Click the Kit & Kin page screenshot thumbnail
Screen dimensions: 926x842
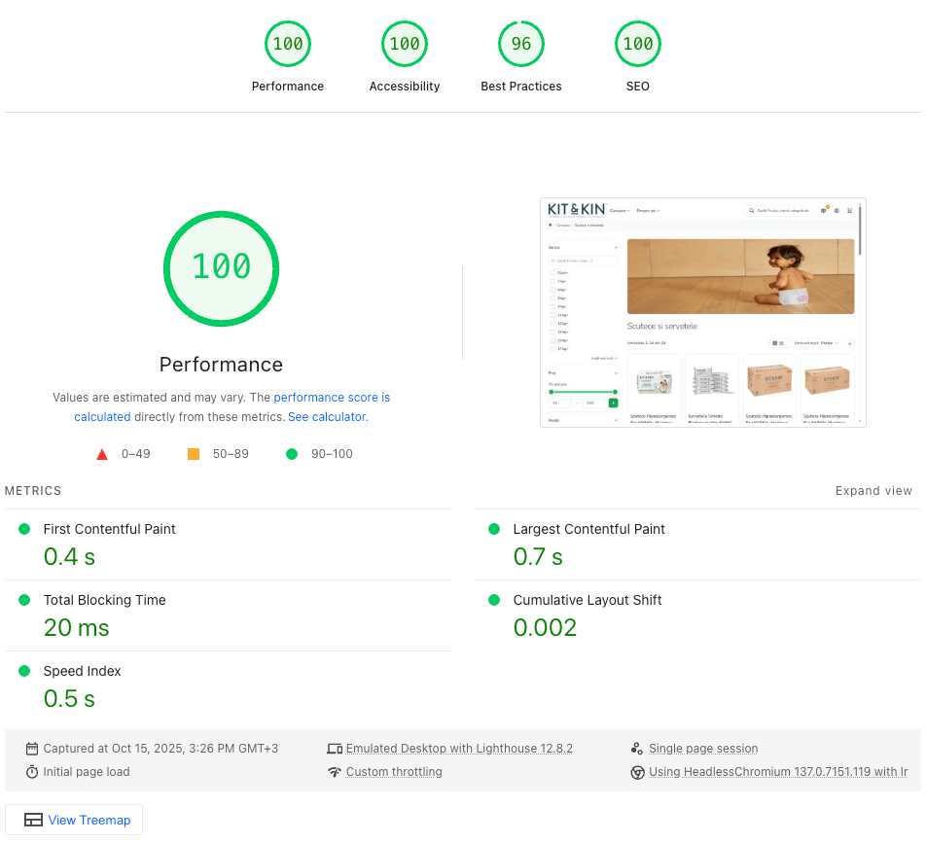pos(702,311)
